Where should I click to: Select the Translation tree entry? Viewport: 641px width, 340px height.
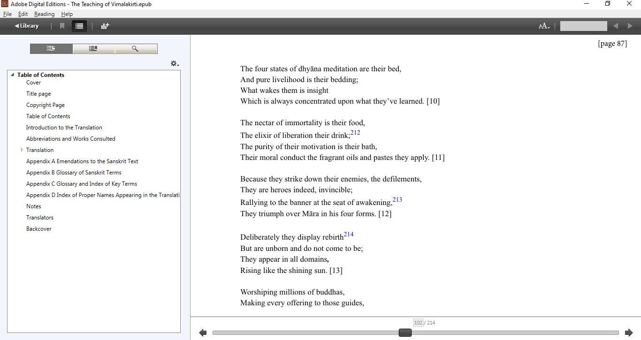click(40, 150)
